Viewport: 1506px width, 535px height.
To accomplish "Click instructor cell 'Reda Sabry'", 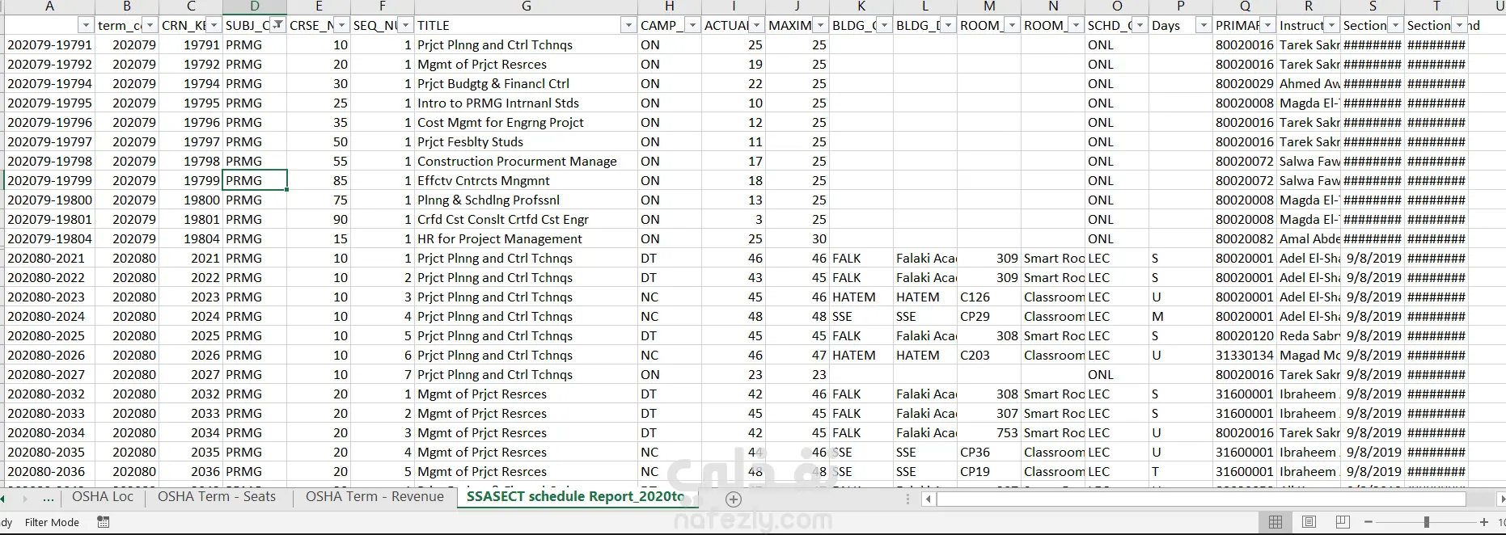I will 1309,335.
